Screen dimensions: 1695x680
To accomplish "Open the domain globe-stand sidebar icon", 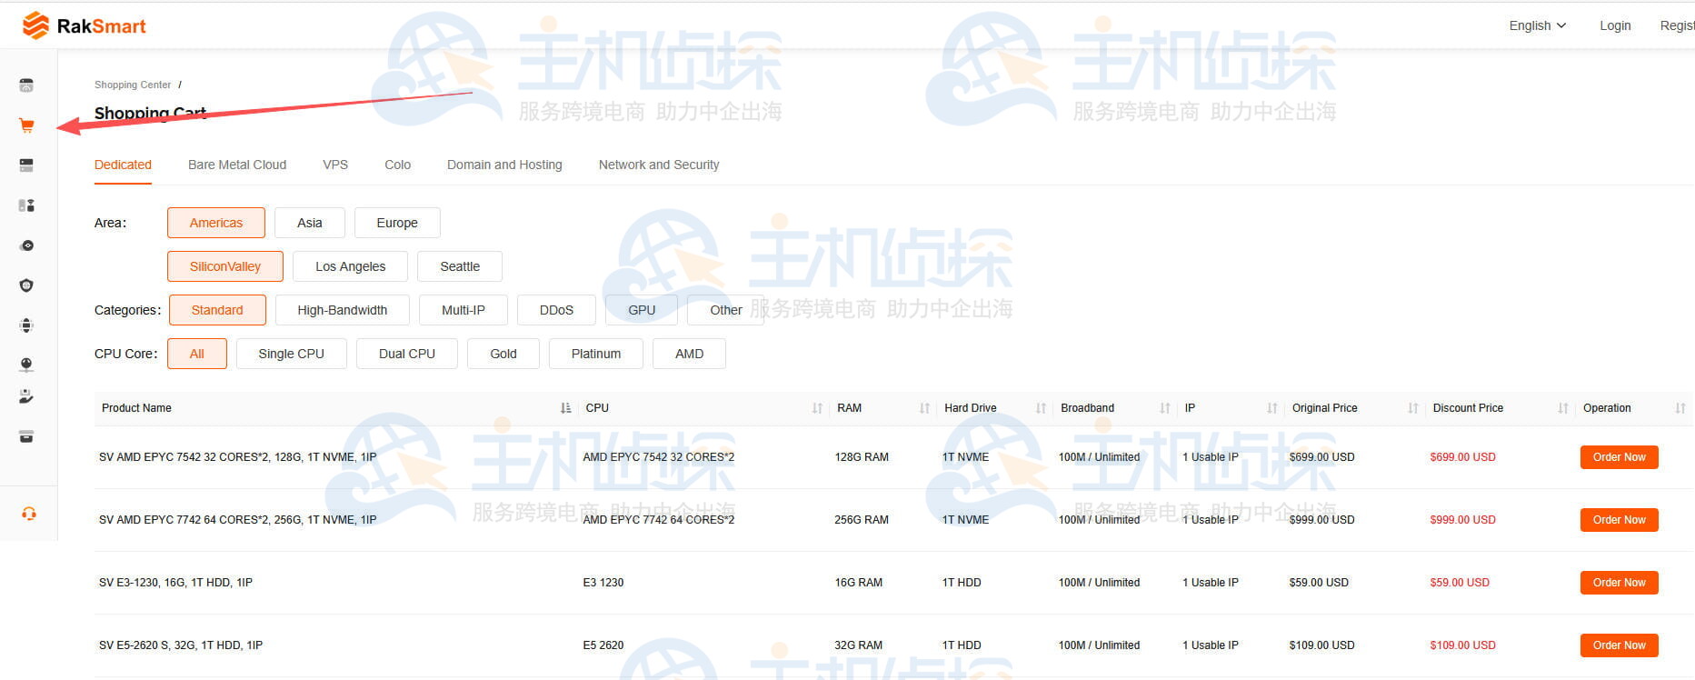I will point(26,365).
